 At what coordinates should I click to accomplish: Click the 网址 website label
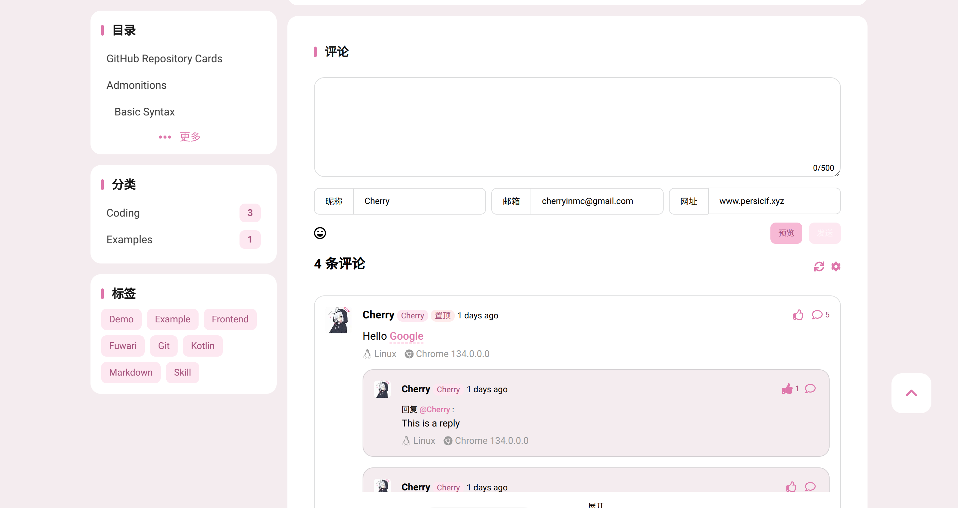[689, 201]
